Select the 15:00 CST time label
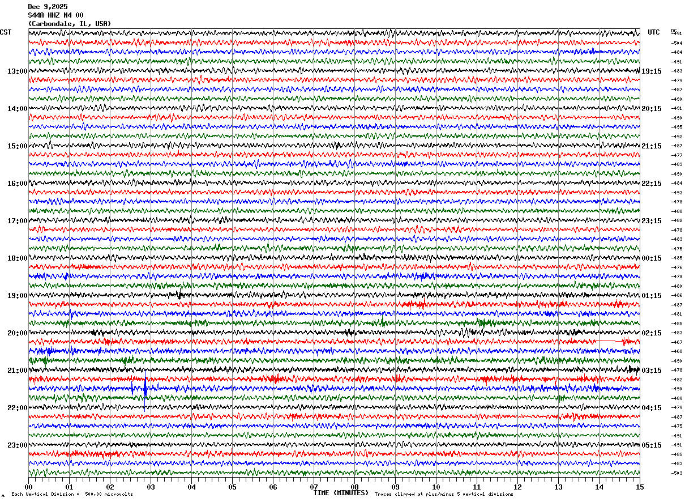Viewport: 685px width, 502px height. click(17, 146)
